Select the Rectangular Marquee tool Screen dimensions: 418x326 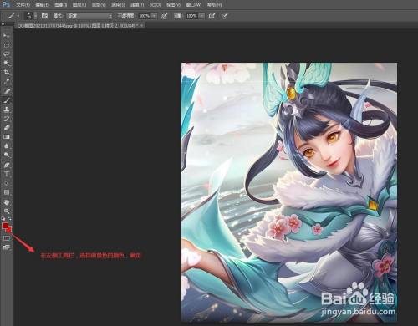click(x=7, y=45)
